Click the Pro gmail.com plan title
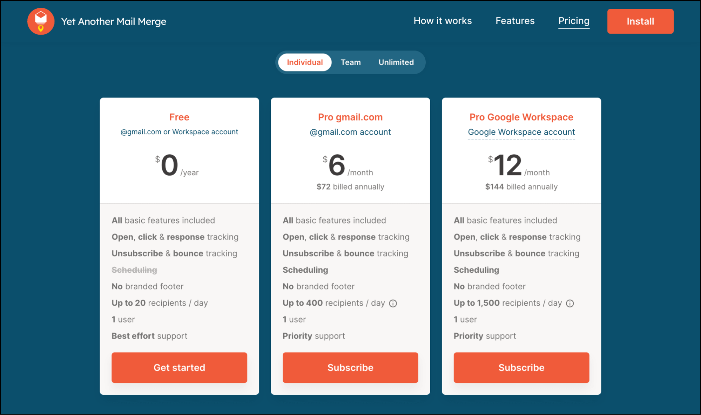The image size is (701, 415). [350, 117]
